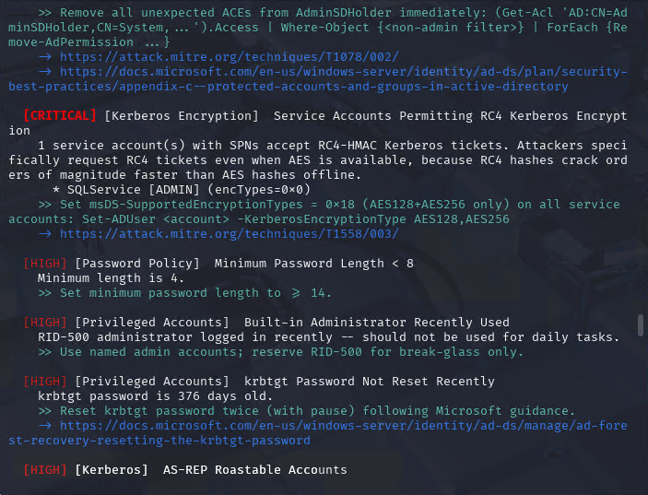Click the HIGH tag for AS-REP Roastable Accounts

coord(45,470)
